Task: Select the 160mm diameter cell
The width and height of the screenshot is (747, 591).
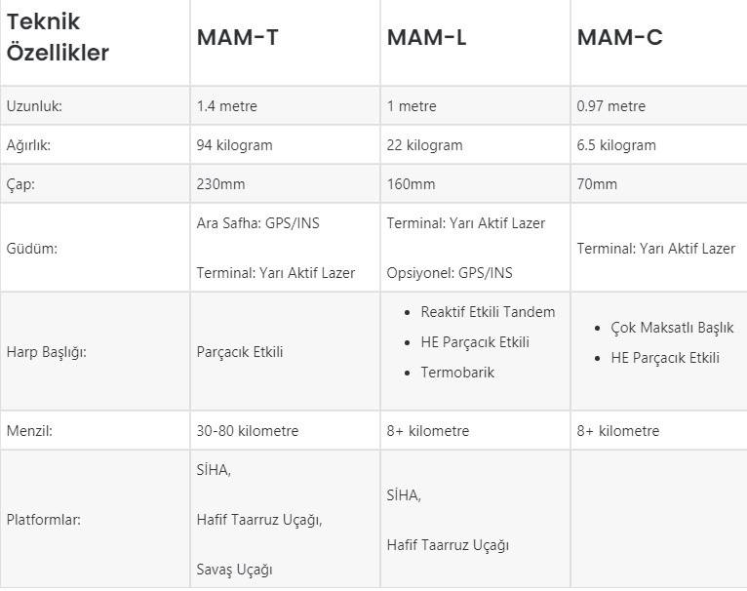Action: (411, 184)
